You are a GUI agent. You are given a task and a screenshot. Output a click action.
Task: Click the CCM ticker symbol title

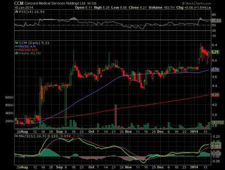(x=19, y=3)
